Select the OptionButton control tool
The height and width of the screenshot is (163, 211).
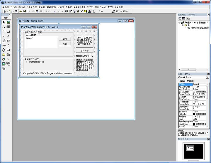point(8,36)
